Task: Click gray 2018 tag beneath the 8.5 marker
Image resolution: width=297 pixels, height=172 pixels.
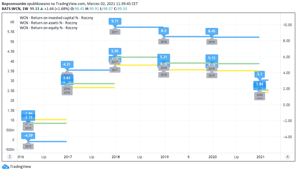Action: (x=164, y=42)
